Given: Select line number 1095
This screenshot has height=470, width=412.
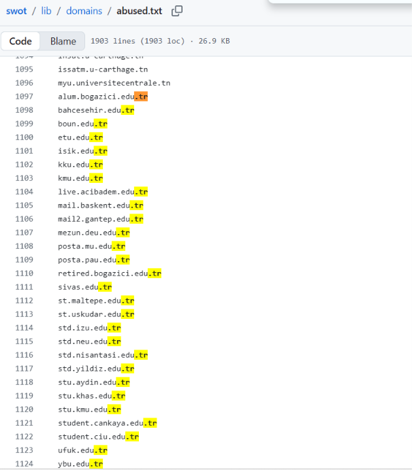Looking at the screenshot, I should (x=25, y=69).
